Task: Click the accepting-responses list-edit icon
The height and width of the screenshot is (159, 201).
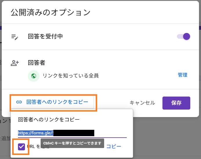Action: (x=15, y=37)
